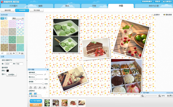Click the 照片拼接 button
This screenshot has height=107, width=173.
tap(37, 10)
